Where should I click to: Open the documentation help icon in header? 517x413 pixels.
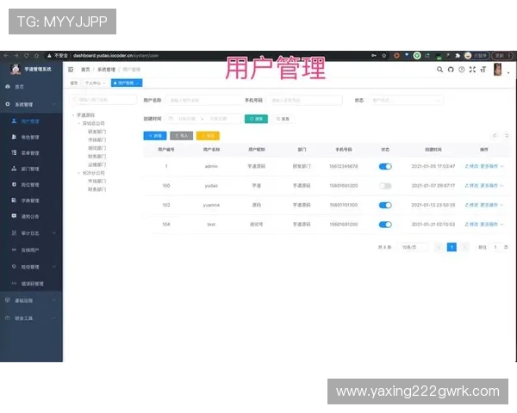(462, 70)
